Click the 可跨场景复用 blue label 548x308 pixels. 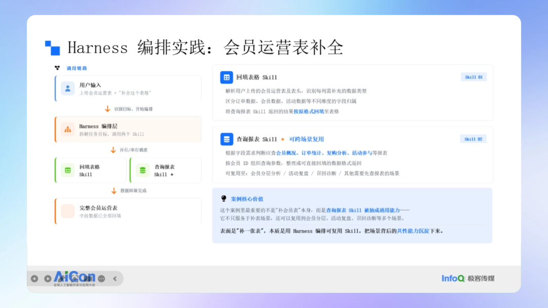[x=306, y=139]
